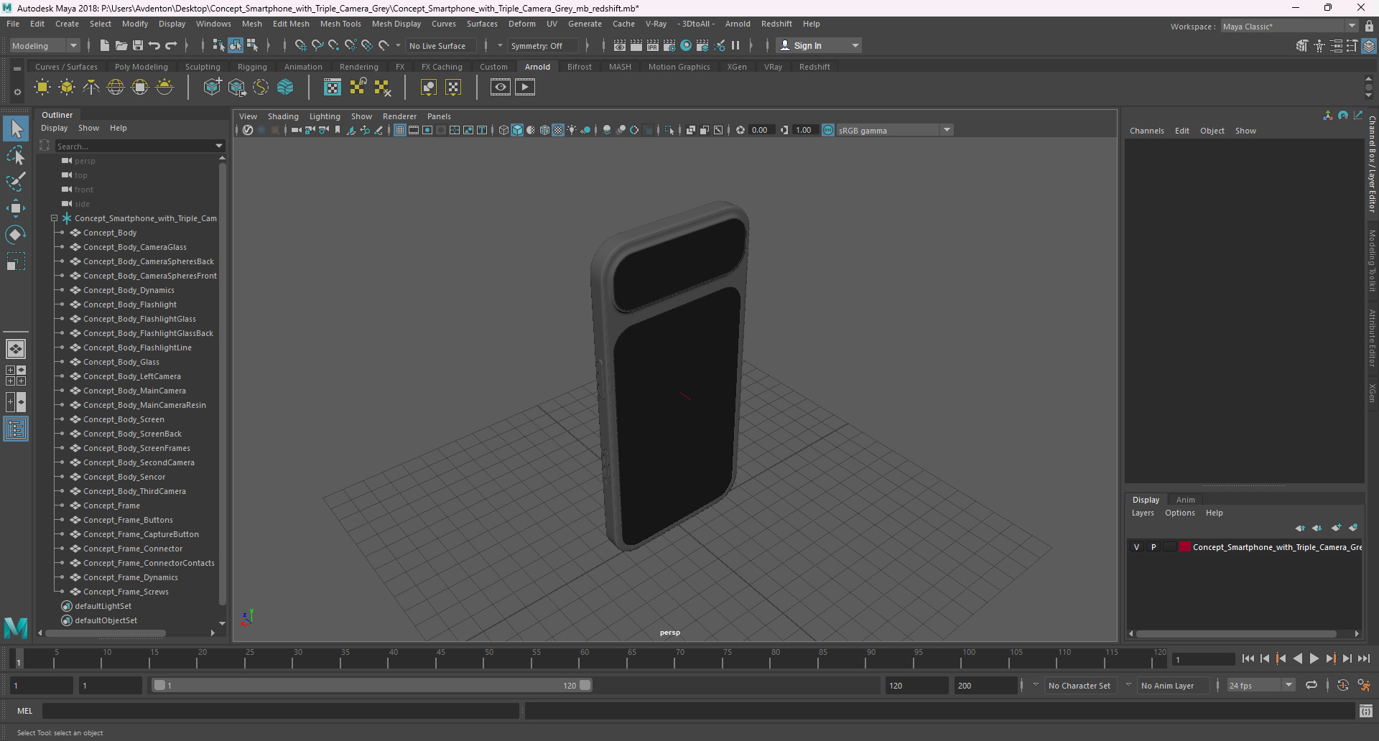This screenshot has height=741, width=1379.
Task: Click go to start of playback range
Action: pos(1248,658)
